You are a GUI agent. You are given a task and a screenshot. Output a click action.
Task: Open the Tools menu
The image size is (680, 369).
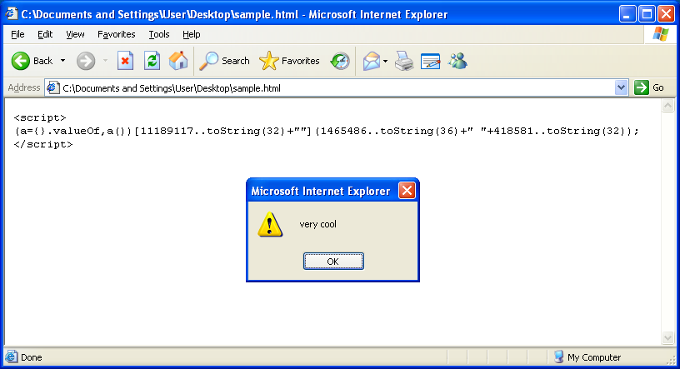(x=159, y=34)
